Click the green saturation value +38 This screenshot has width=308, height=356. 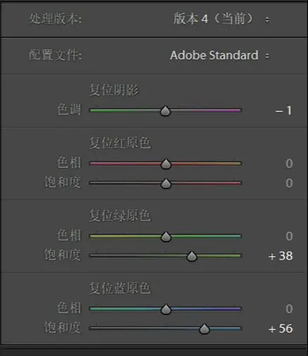[281, 256]
